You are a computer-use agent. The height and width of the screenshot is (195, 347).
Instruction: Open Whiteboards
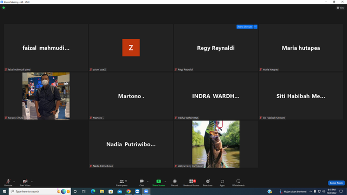pos(239,183)
